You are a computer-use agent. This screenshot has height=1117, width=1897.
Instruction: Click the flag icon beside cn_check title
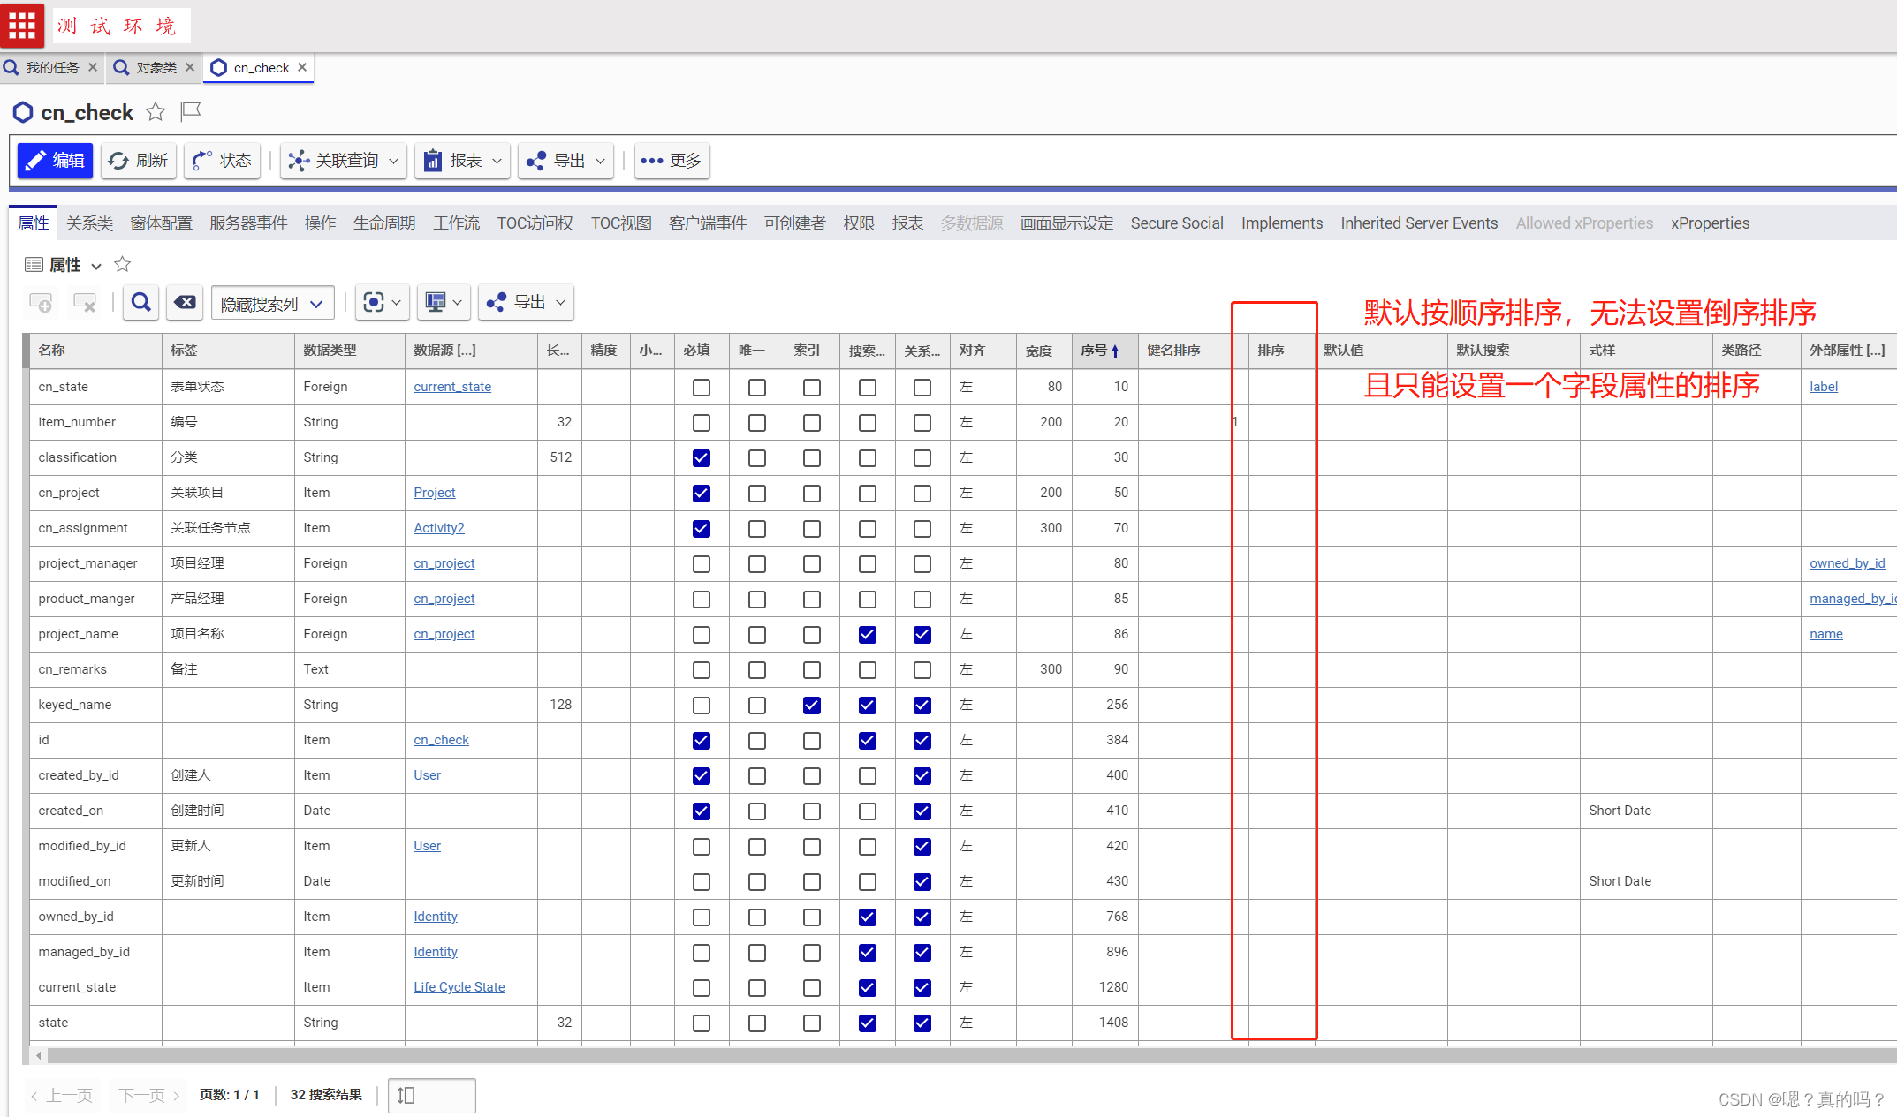tap(191, 111)
